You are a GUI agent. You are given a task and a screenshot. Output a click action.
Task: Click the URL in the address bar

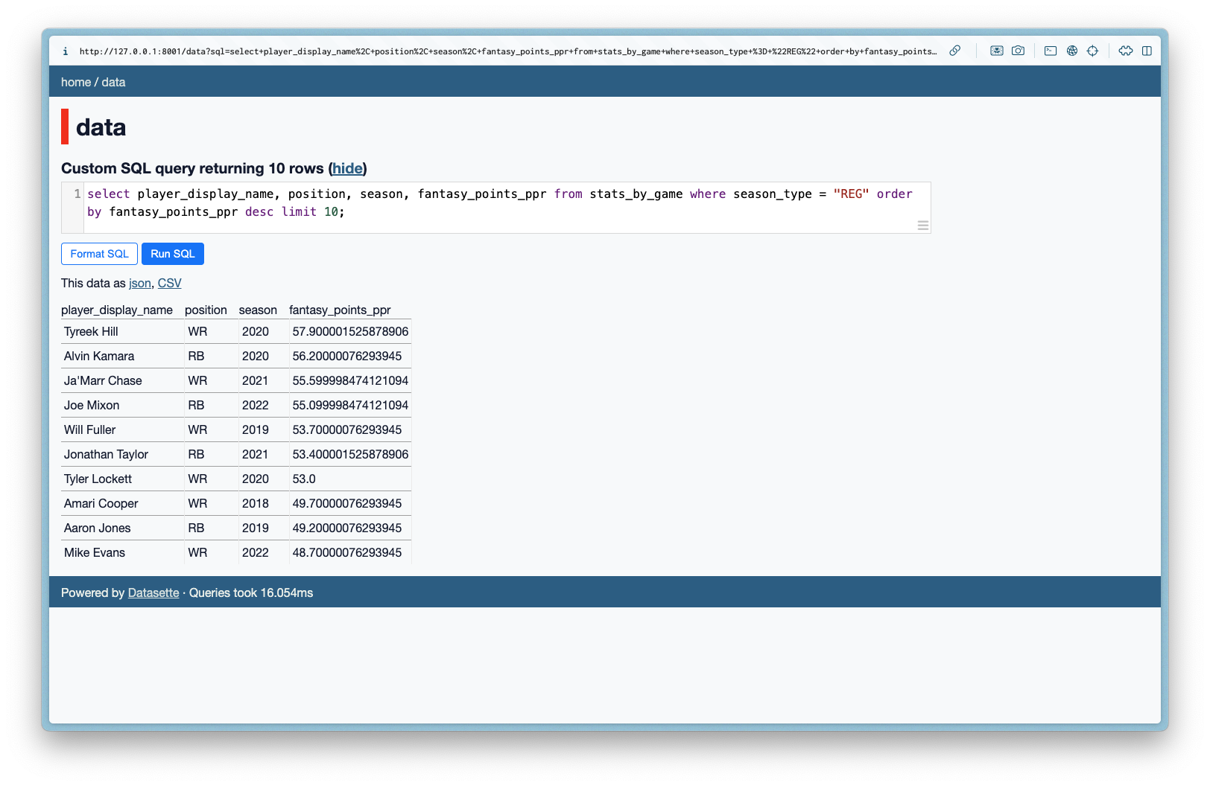point(507,51)
